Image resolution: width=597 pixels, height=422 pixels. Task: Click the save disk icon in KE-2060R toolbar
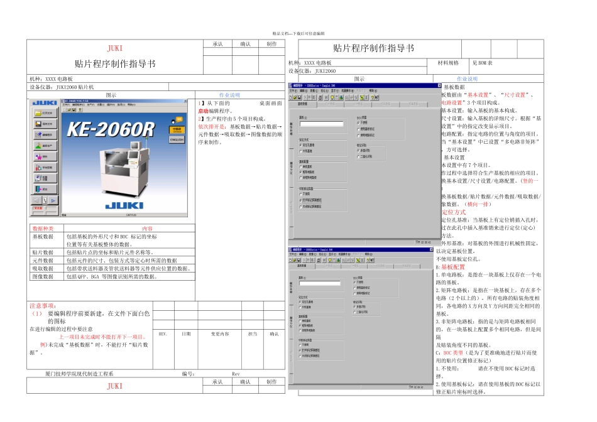click(74, 110)
